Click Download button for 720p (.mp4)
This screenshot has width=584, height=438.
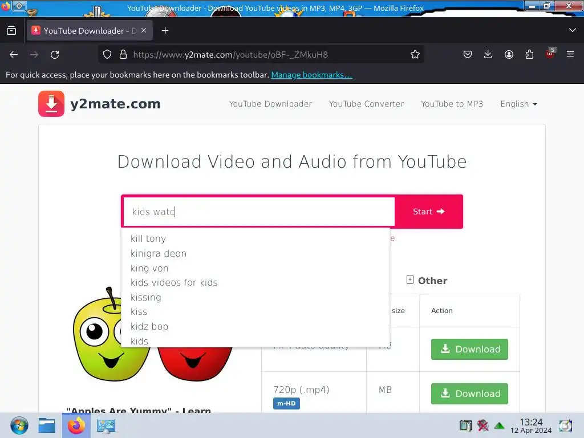click(469, 394)
